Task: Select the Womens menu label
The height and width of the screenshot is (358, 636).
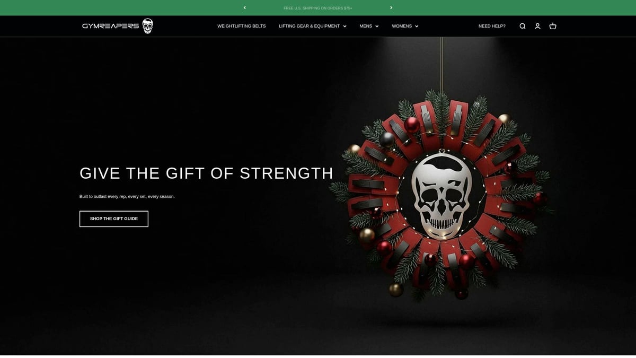Action: tap(402, 26)
